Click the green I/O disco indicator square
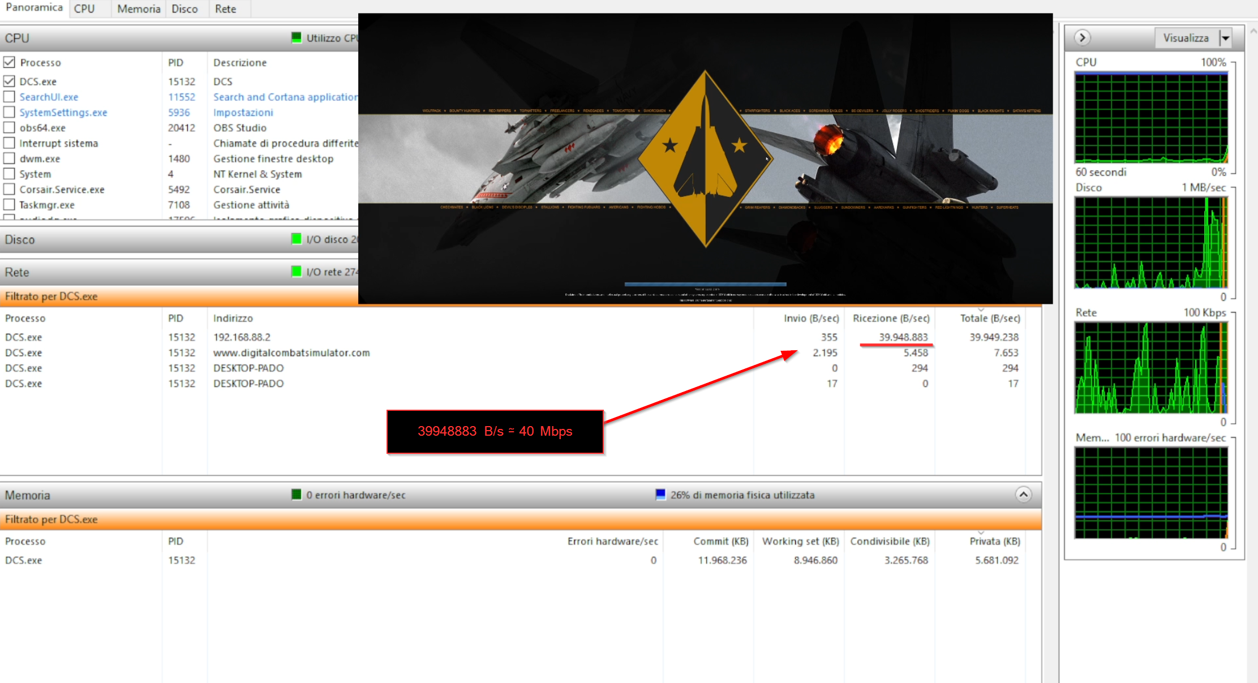The image size is (1258, 683). (x=296, y=239)
